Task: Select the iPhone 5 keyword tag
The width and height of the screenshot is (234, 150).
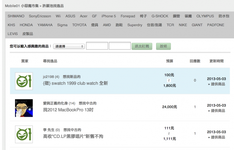Action: pos(109,16)
